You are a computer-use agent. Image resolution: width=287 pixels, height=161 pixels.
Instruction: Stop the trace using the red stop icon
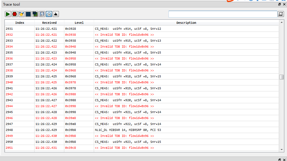[15, 14]
